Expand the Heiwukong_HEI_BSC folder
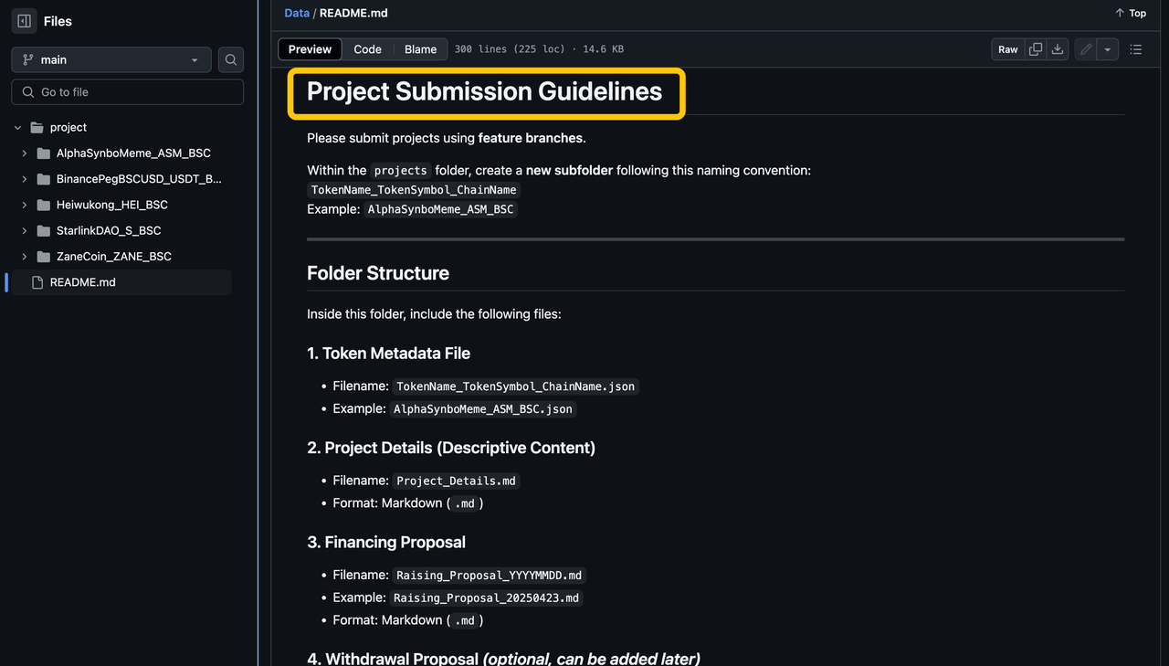 [x=24, y=205]
